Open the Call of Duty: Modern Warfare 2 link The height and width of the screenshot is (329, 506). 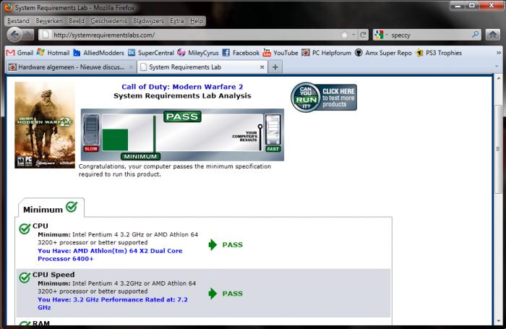point(182,87)
